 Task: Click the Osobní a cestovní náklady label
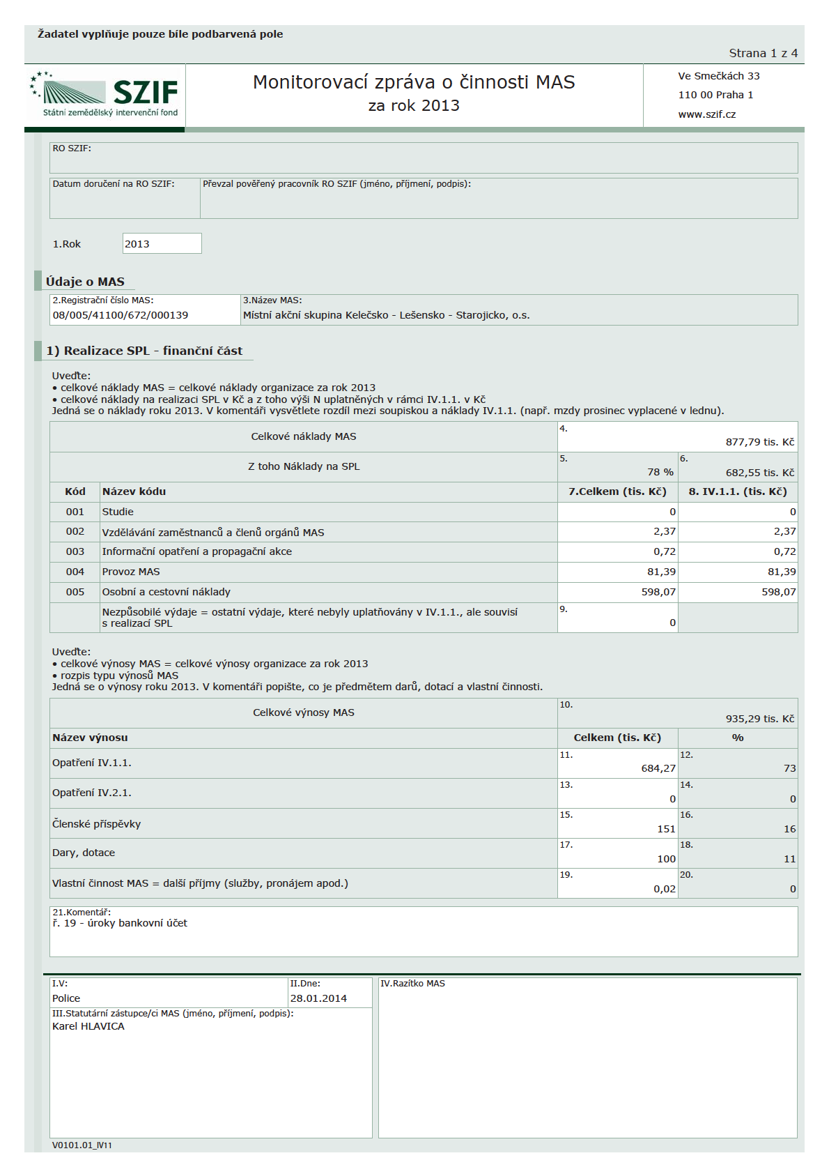[x=166, y=592]
